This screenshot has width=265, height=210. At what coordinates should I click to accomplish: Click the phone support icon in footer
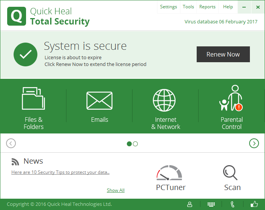pos(233,204)
